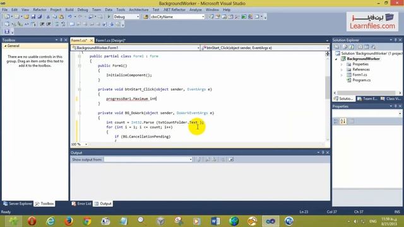Open Google Chrome from the taskbar
The height and width of the screenshot is (227, 404).
coord(87,221)
